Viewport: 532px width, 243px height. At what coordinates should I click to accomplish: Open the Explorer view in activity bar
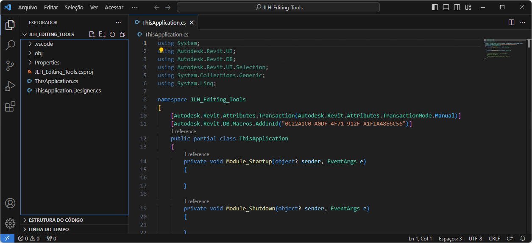[10, 25]
